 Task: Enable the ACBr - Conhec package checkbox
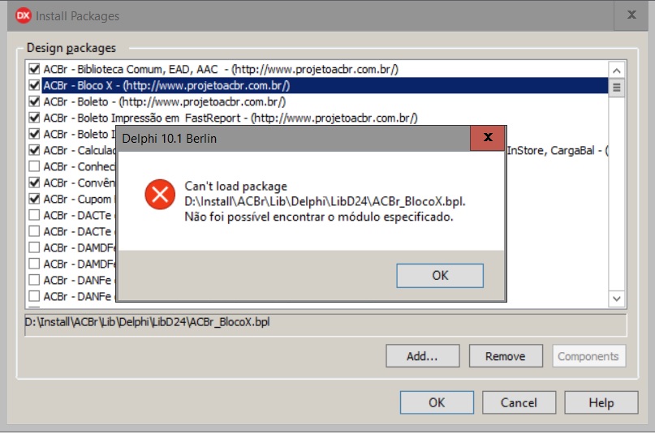pos(34,166)
